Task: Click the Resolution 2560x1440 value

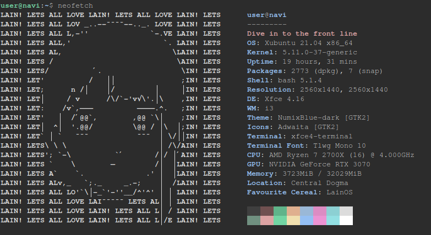Action: [x=344, y=89]
